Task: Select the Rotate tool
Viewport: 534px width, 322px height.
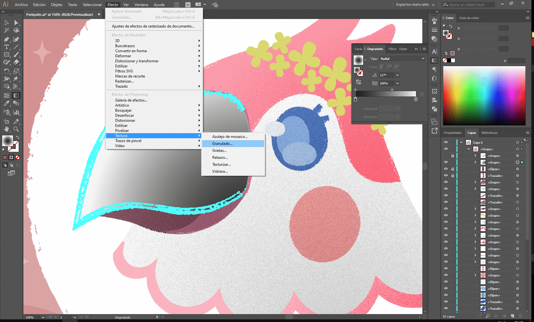Action: click(6, 71)
